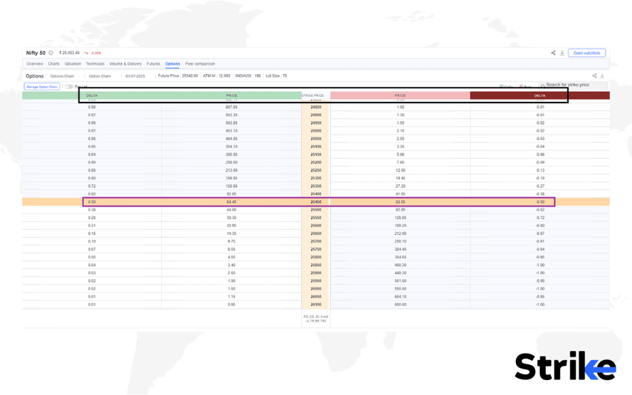This screenshot has height=395, width=632.
Task: Select strike price 25550
Action: 316,218
